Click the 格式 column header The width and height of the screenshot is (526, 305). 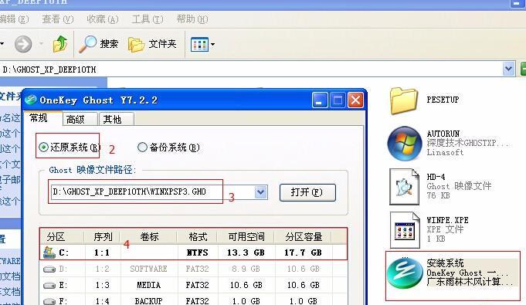click(197, 237)
